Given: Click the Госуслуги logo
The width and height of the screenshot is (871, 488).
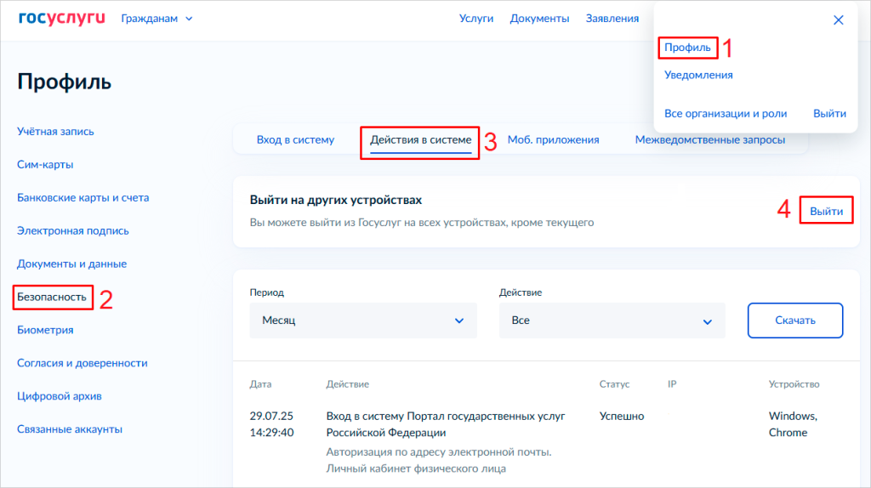Looking at the screenshot, I should 61,19.
